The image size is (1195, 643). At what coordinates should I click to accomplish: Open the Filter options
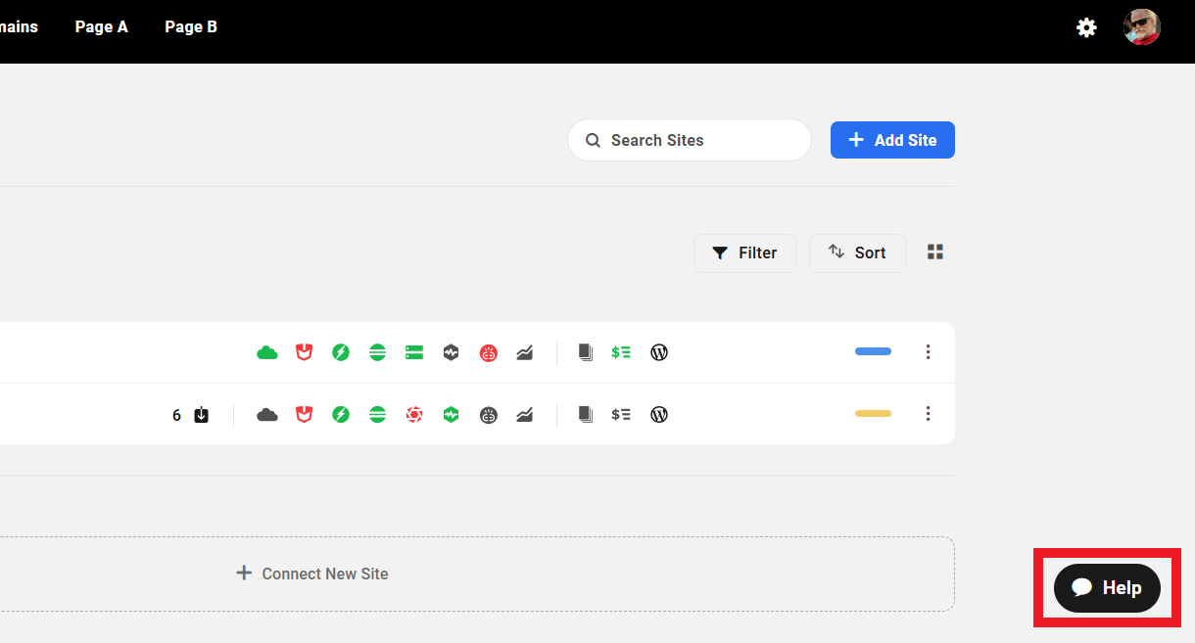744,253
